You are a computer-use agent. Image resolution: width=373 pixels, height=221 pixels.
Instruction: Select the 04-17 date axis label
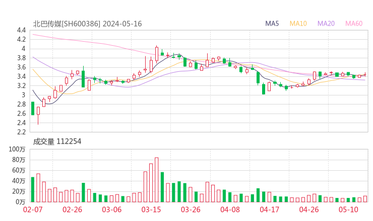270,209
